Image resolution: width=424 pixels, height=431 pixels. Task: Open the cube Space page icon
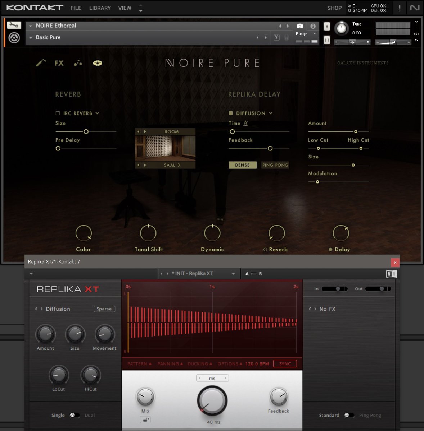tap(98, 63)
